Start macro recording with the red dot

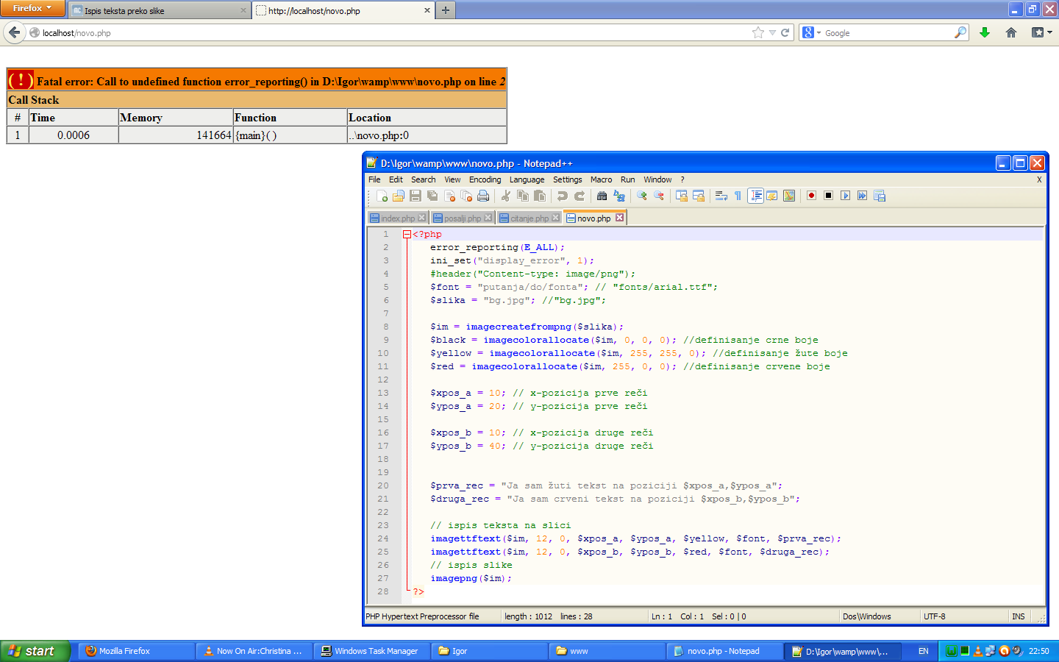[x=811, y=196]
